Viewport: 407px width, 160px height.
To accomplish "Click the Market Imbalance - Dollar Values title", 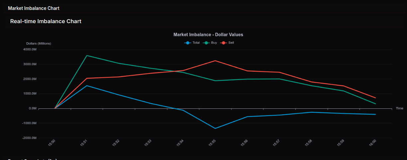I will tap(208, 35).
